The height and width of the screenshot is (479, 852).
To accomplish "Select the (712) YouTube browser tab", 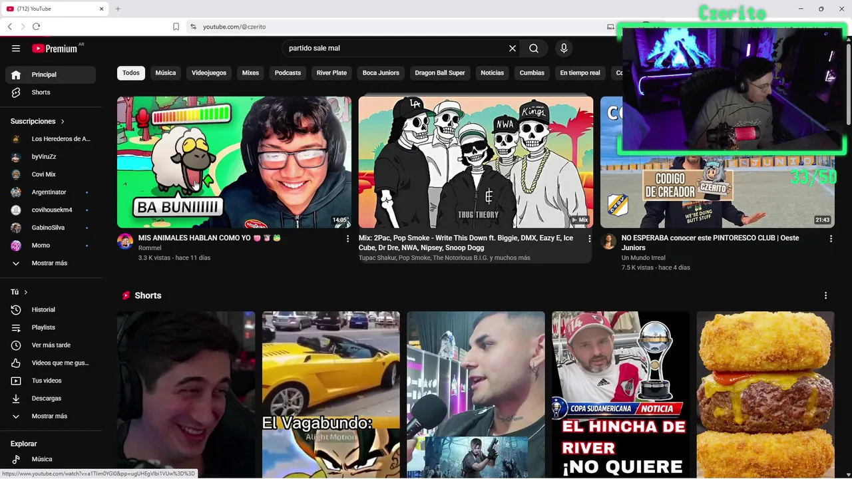I will 55,9.
